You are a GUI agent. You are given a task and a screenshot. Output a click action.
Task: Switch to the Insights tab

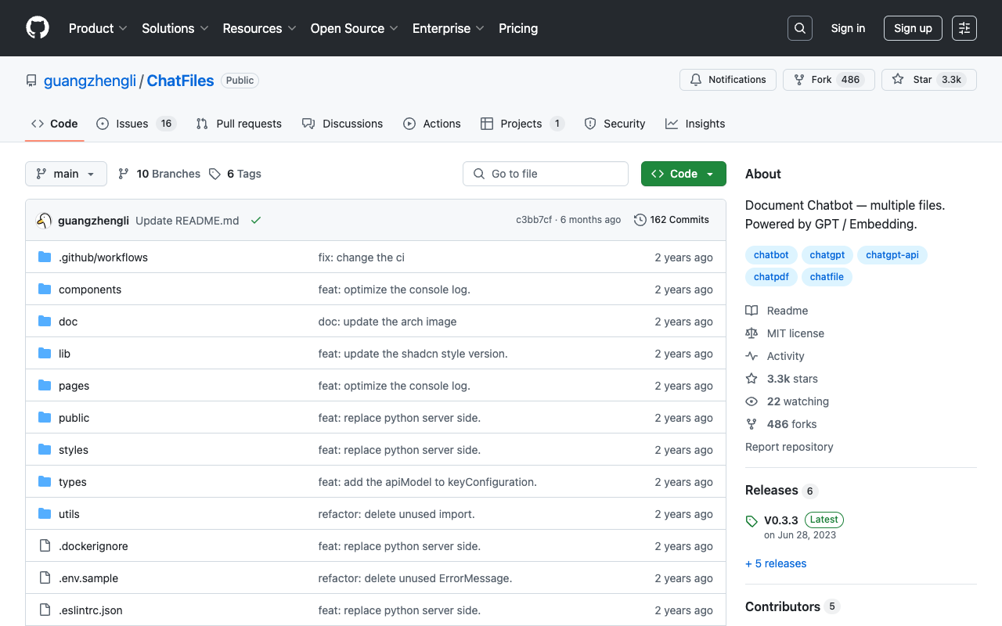pyautogui.click(x=695, y=124)
